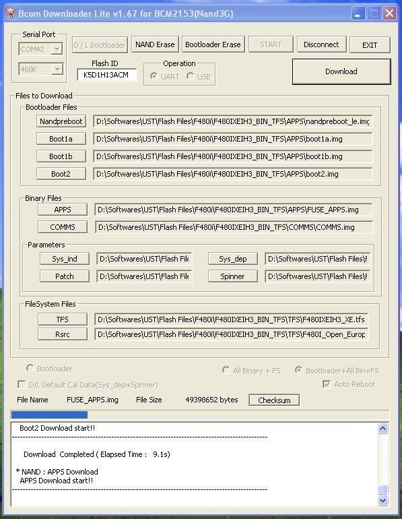Close the Bcom Downloader window

point(389,13)
